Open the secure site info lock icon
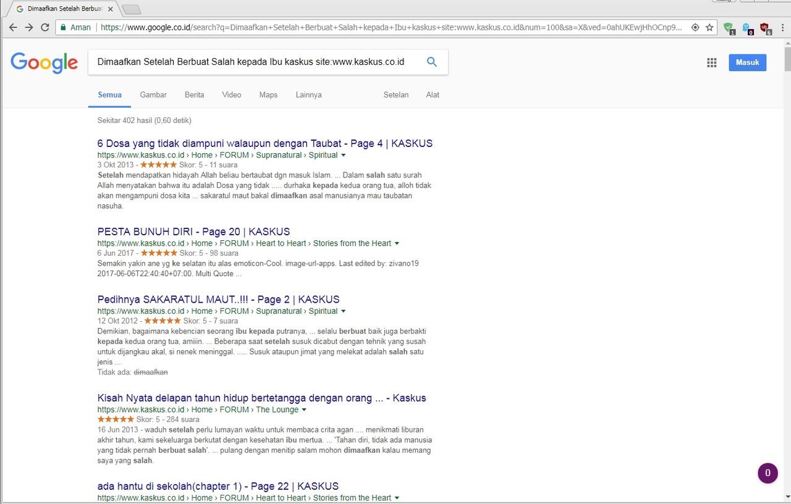The height and width of the screenshot is (504, 791). (62, 27)
